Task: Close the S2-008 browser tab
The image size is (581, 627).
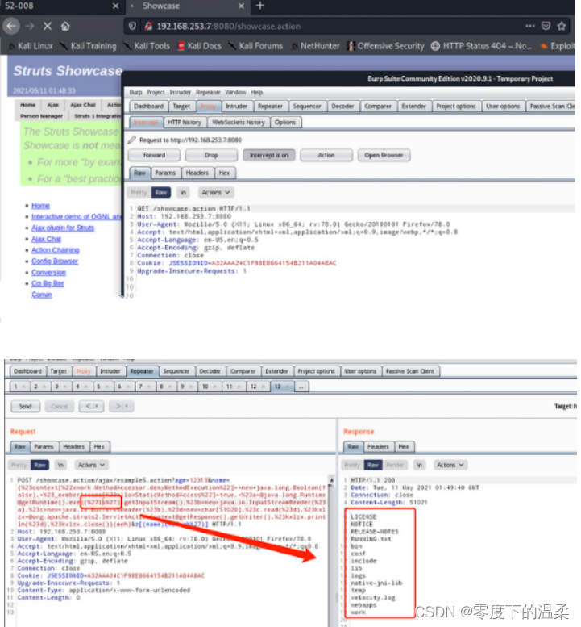Action: pos(115,6)
